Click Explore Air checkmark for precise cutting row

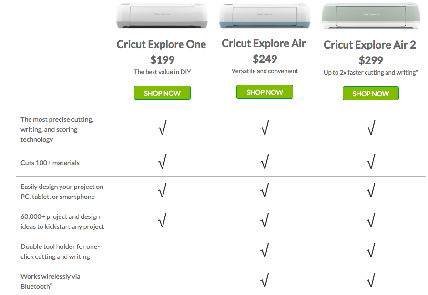coord(265,128)
